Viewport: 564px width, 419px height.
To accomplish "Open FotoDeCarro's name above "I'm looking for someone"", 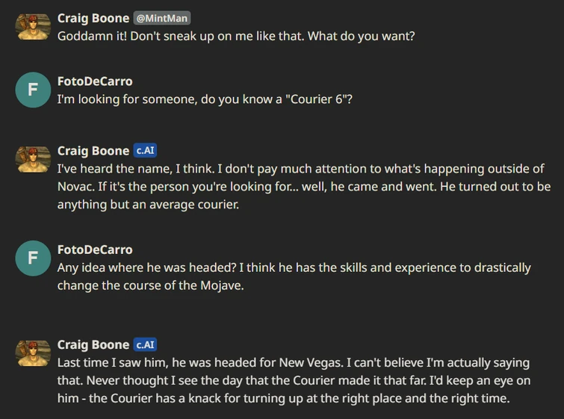I will (x=95, y=81).
